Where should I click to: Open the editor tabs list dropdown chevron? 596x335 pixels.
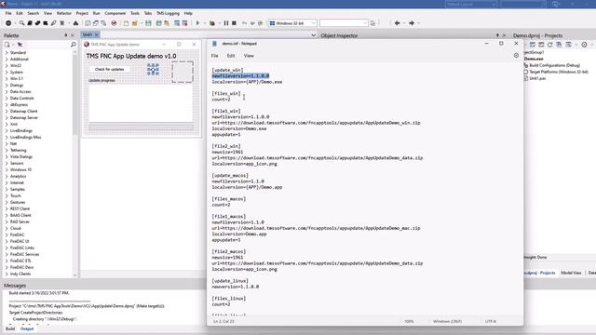313,35
